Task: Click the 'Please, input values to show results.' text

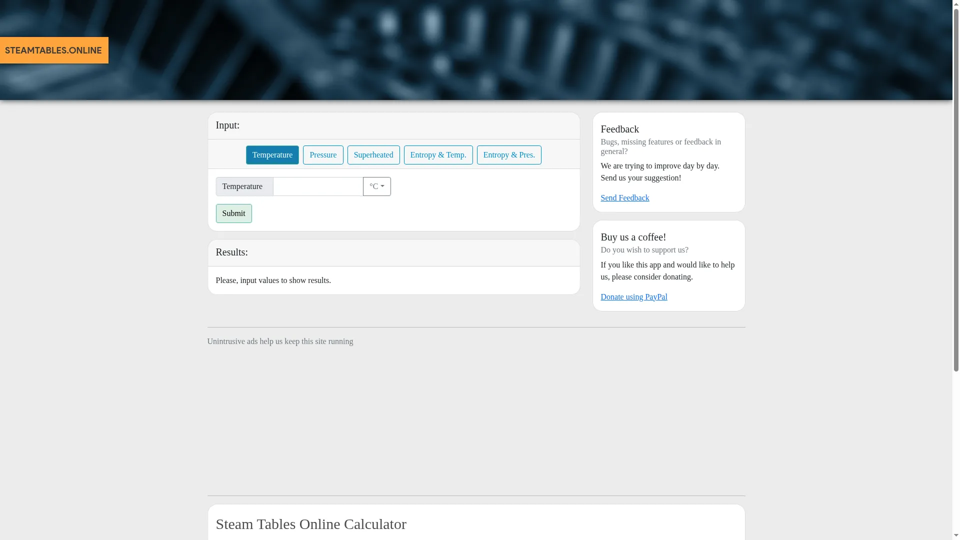Action: coord(273,280)
